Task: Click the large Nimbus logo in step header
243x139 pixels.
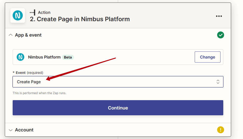Action: tap(18, 15)
